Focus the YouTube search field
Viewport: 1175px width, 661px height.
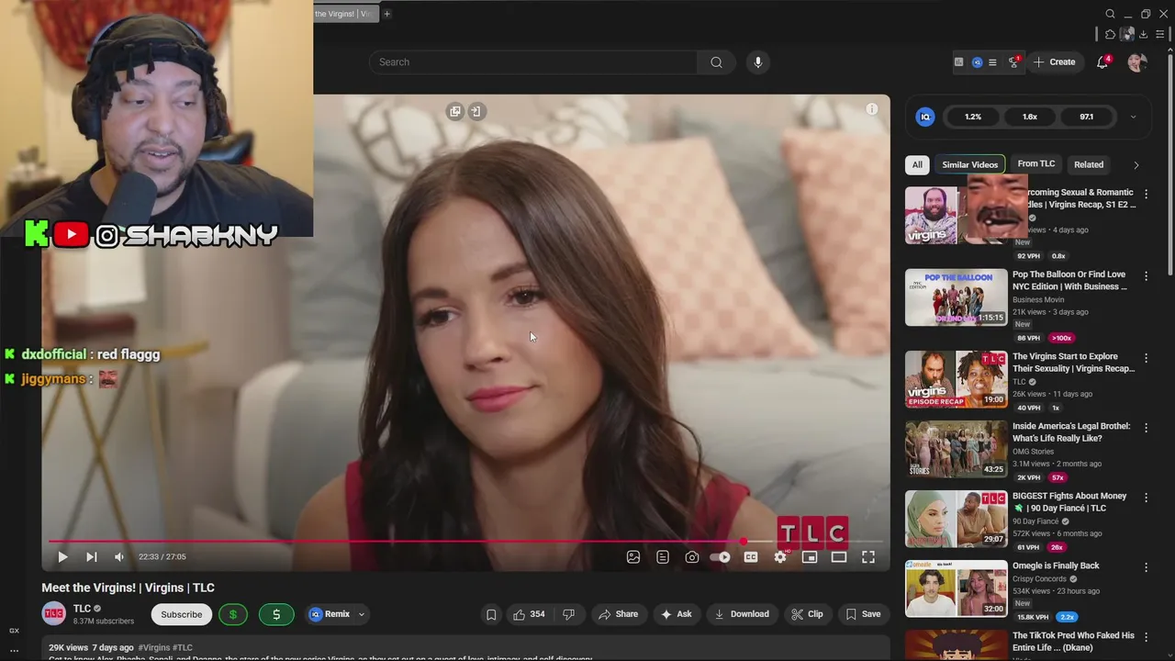[x=534, y=62]
